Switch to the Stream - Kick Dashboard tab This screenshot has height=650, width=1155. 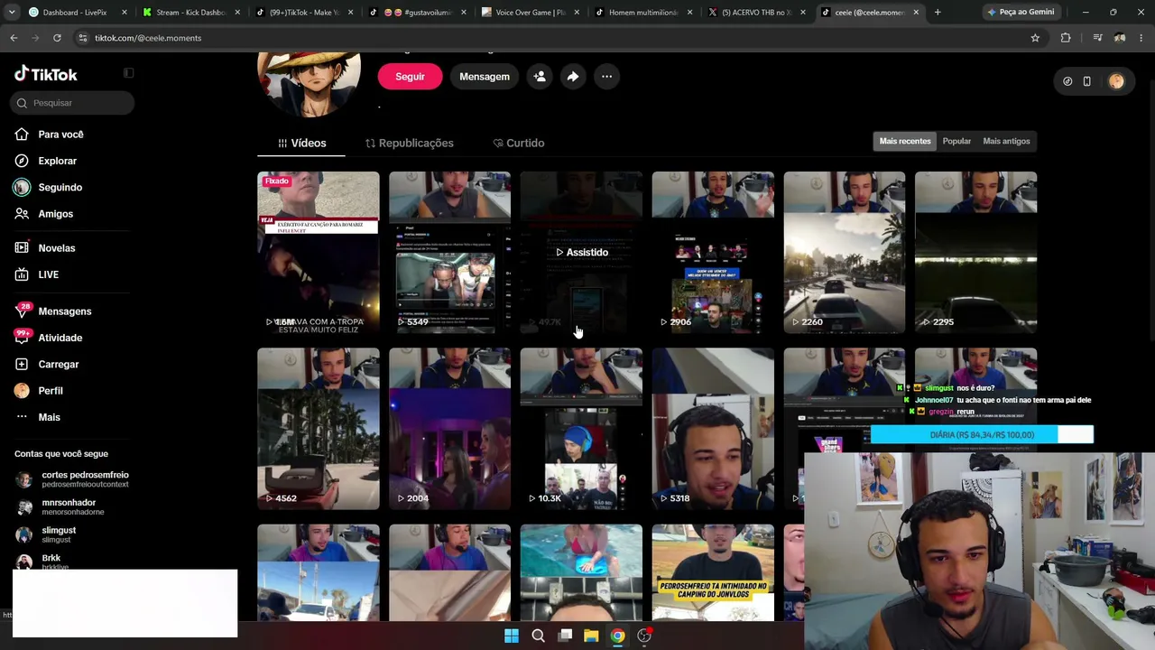190,13
